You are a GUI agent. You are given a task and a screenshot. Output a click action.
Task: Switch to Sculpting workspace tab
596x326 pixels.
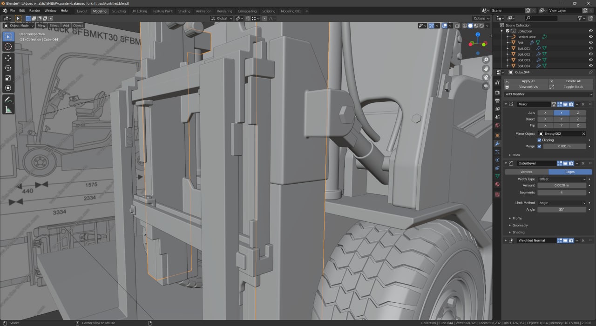119,11
